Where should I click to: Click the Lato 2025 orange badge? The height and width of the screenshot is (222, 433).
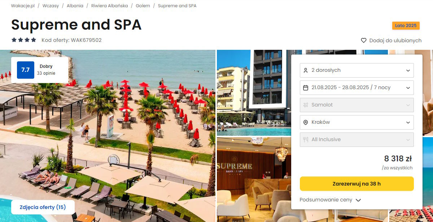(x=406, y=26)
